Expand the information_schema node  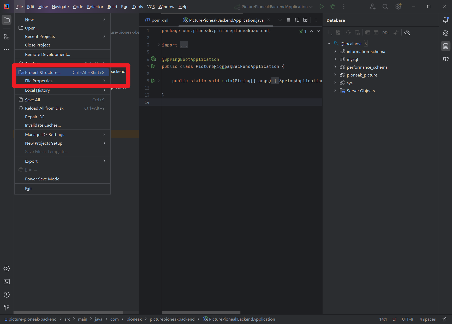pyautogui.click(x=335, y=51)
